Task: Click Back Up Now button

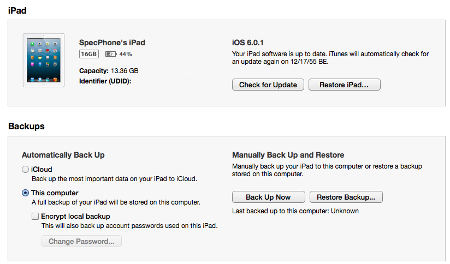Action: (268, 197)
